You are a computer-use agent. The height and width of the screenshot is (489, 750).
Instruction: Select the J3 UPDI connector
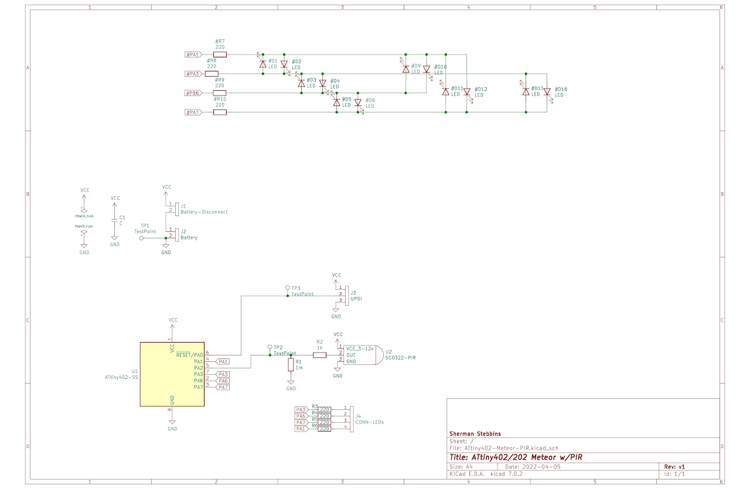coord(347,294)
